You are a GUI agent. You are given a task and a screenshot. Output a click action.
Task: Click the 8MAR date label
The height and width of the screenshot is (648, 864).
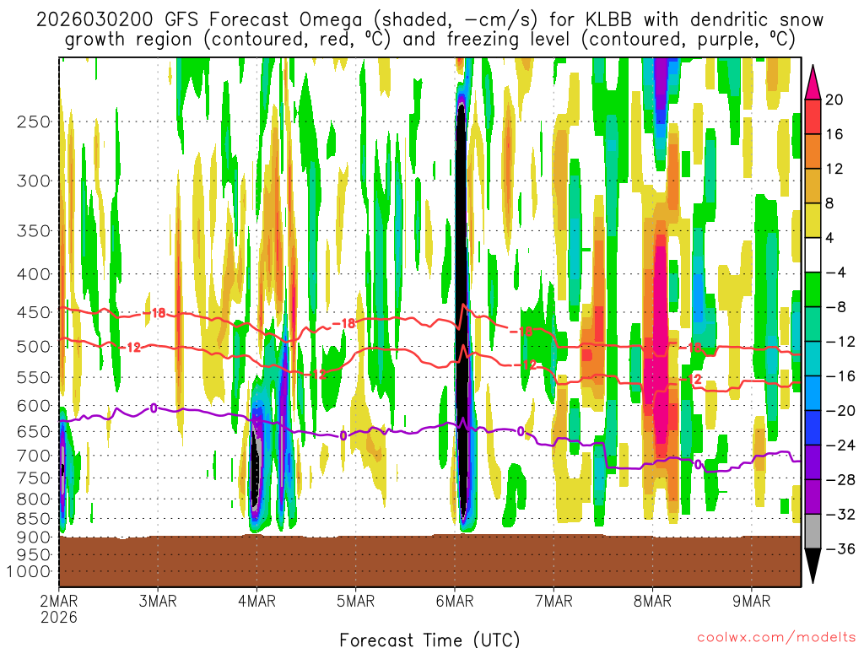652,601
